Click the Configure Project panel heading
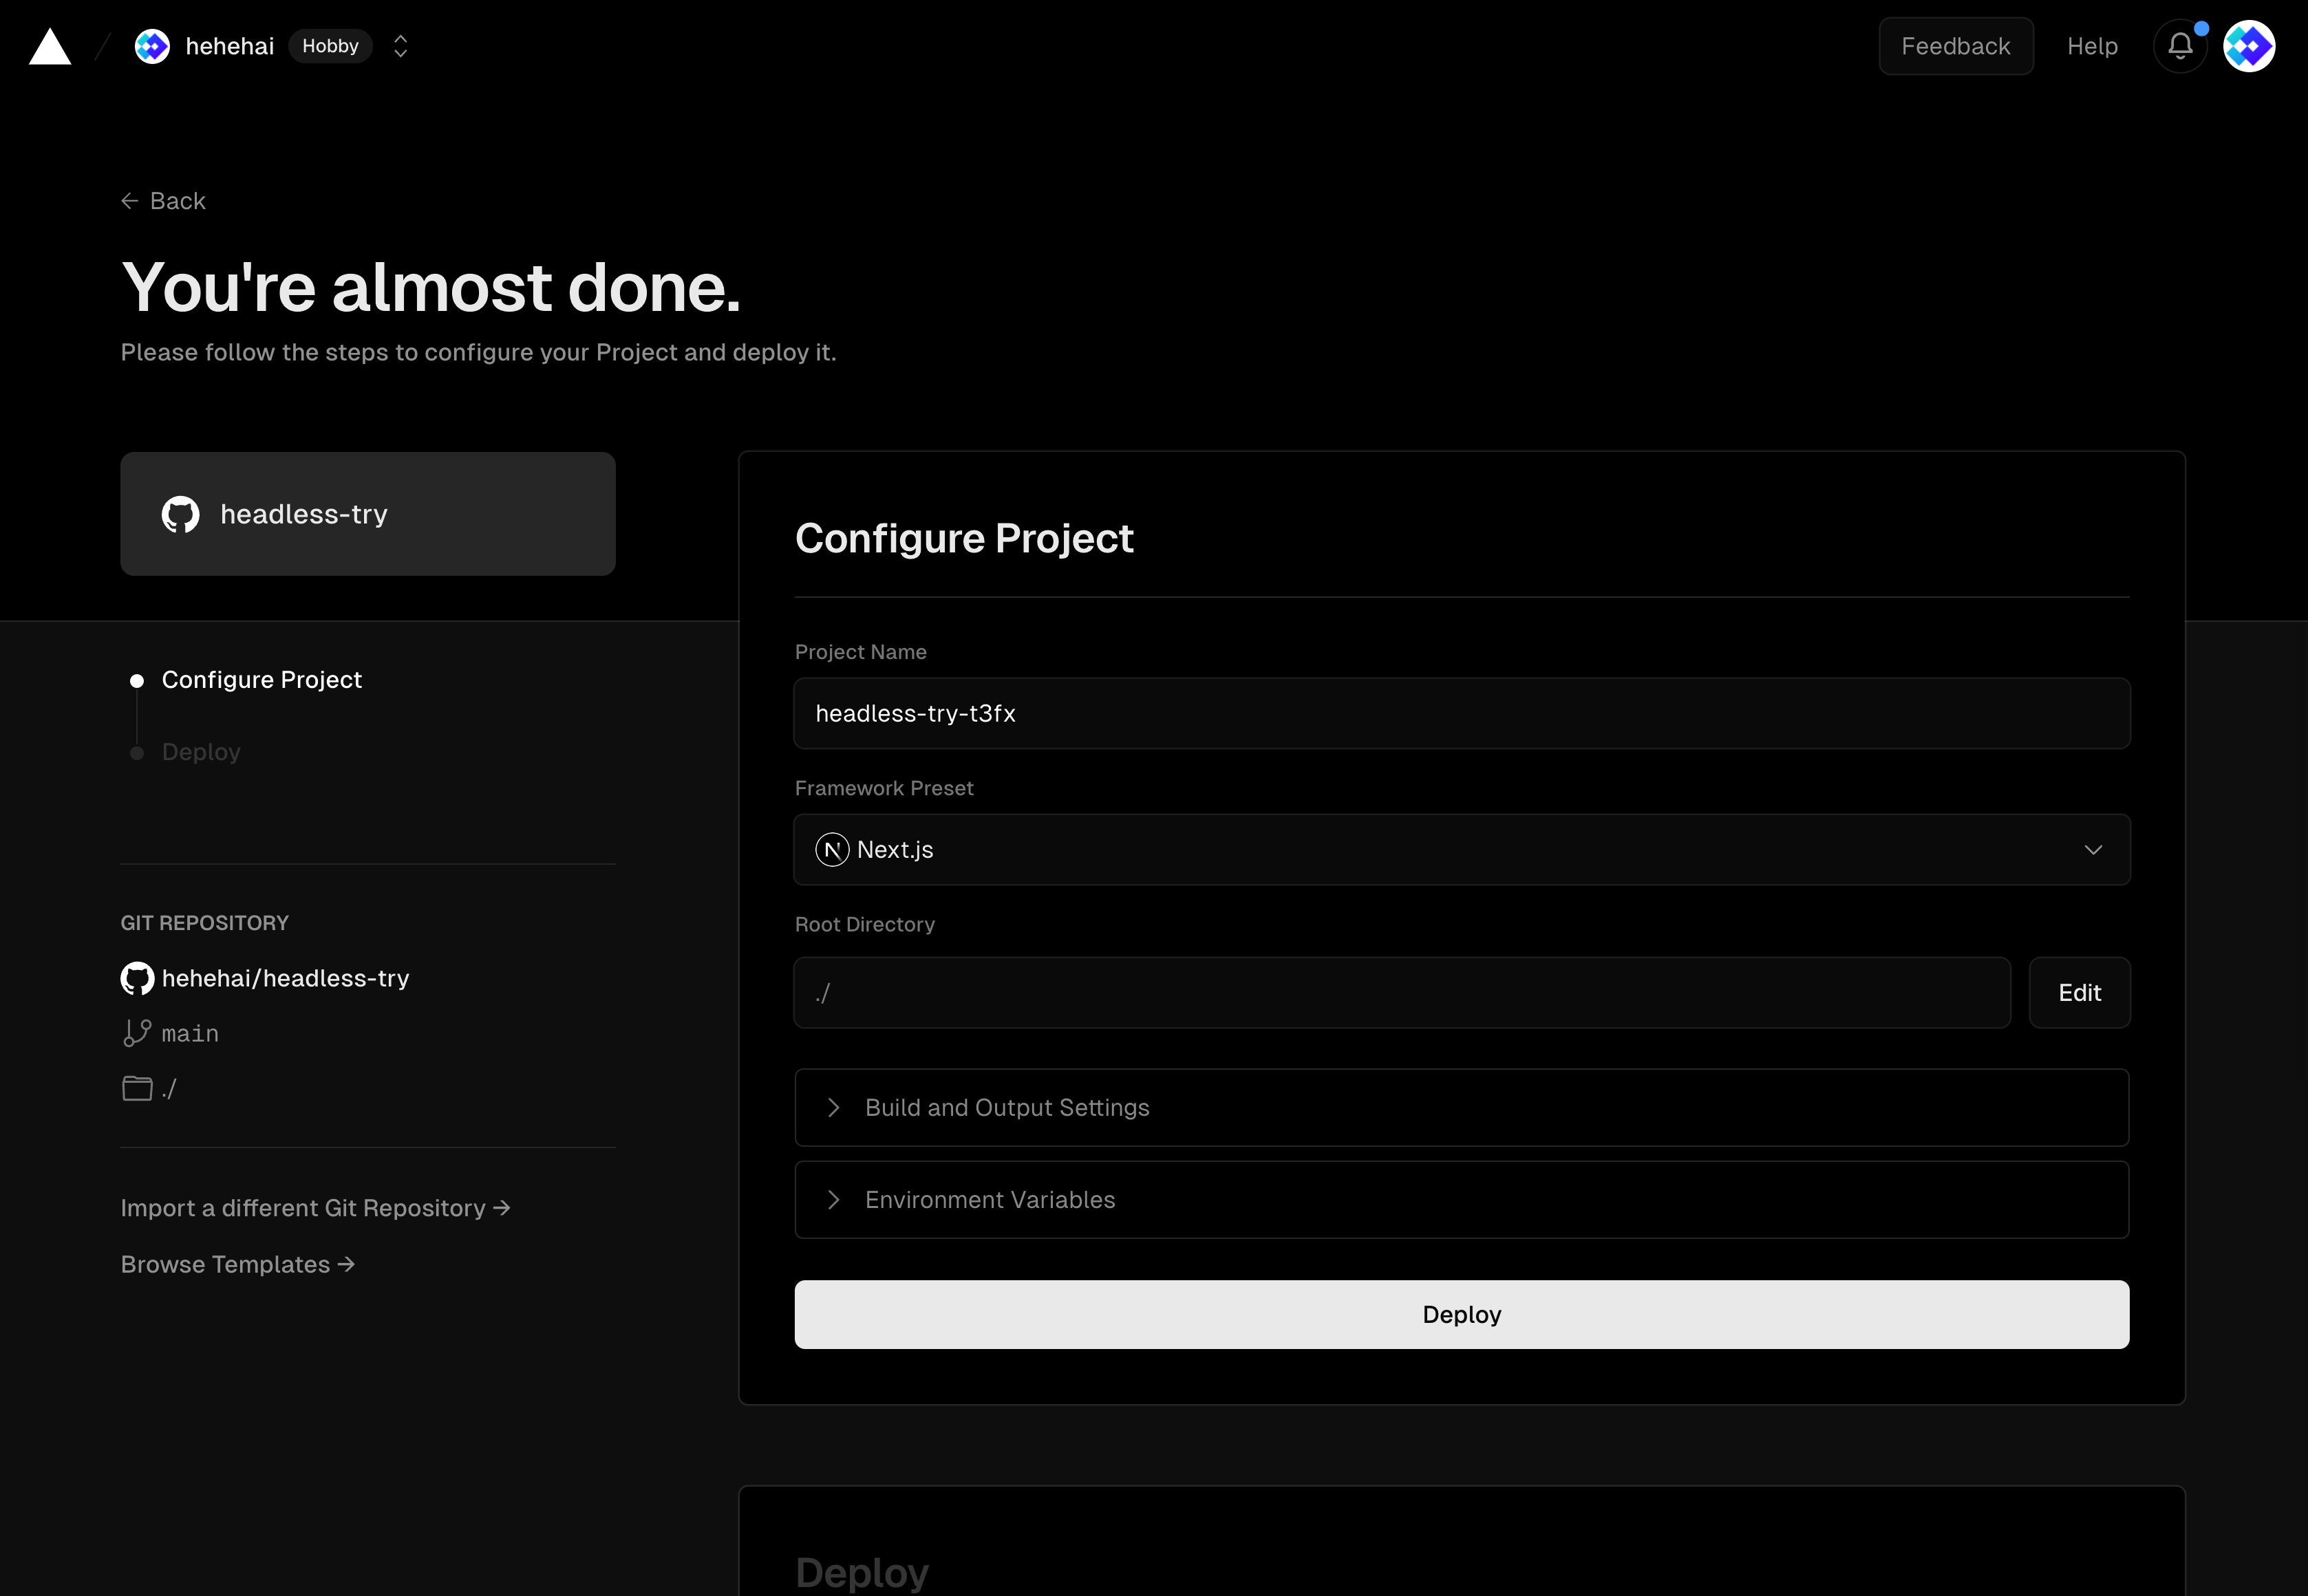 pyautogui.click(x=964, y=538)
